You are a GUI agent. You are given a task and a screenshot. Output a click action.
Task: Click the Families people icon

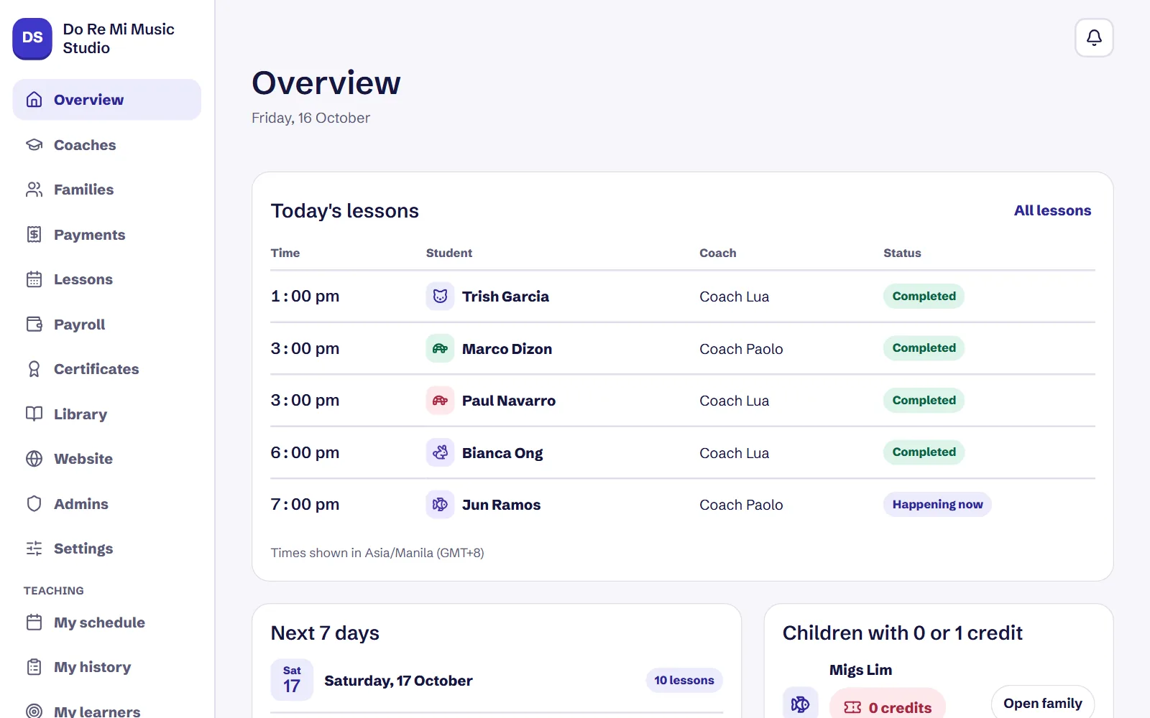coord(34,190)
